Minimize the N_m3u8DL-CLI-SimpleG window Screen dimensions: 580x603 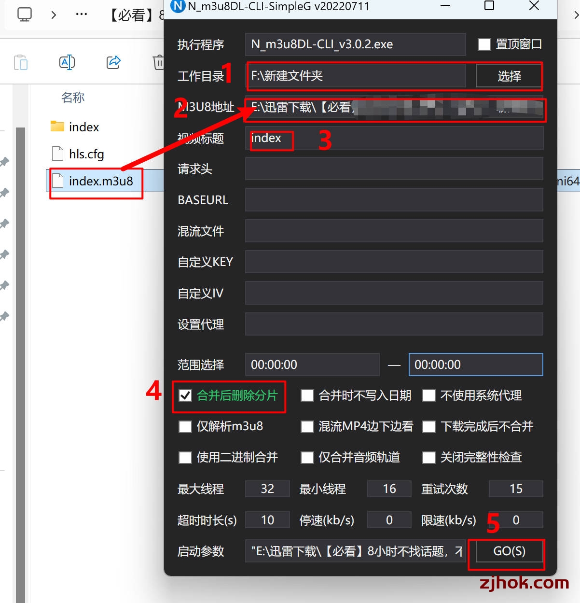click(445, 6)
